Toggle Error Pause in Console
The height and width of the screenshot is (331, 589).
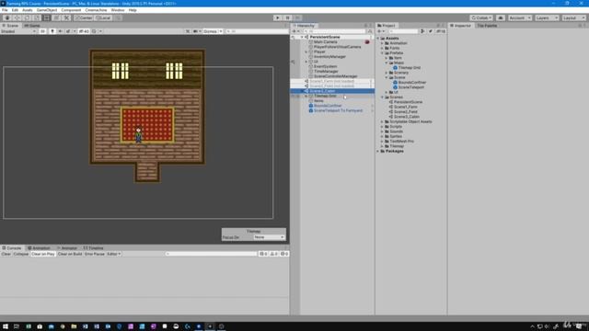[x=95, y=254]
